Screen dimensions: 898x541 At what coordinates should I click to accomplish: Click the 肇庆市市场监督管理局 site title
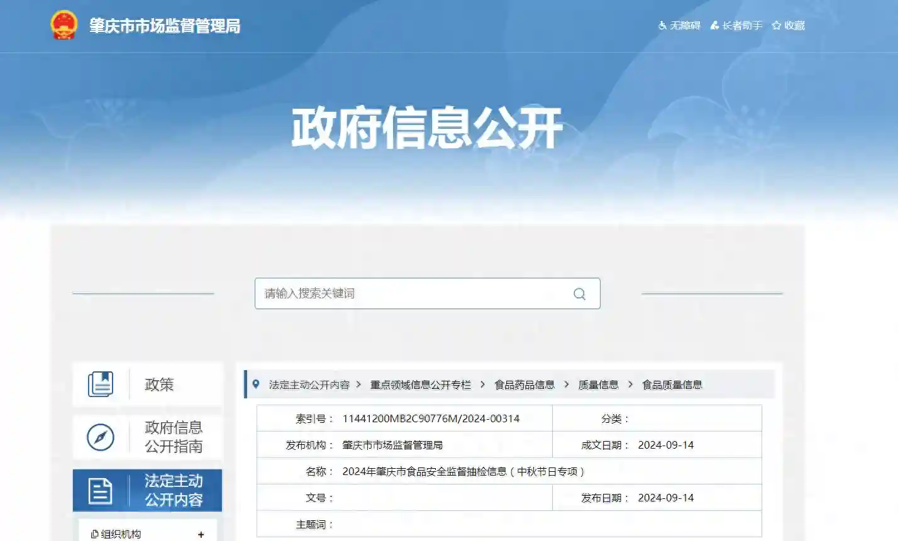pyautogui.click(x=165, y=26)
